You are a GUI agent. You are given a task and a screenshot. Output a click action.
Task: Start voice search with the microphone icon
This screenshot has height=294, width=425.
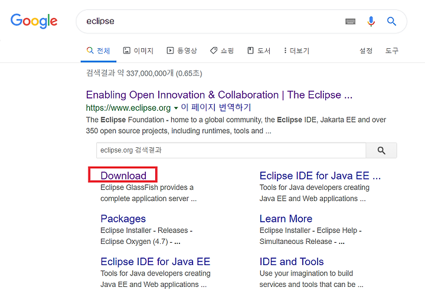tap(371, 21)
